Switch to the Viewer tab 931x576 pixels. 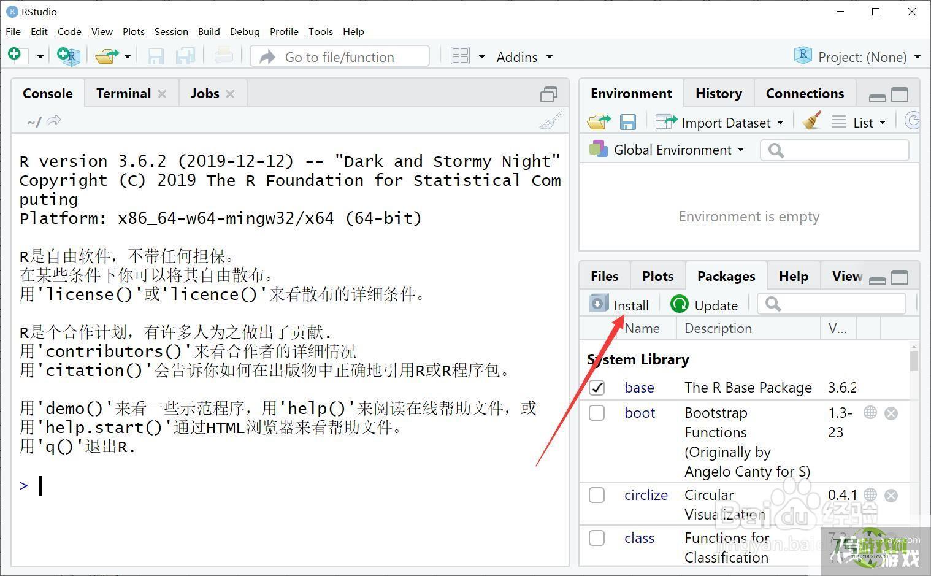pyautogui.click(x=847, y=276)
